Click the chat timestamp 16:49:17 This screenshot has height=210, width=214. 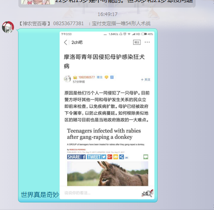[x=108, y=14]
